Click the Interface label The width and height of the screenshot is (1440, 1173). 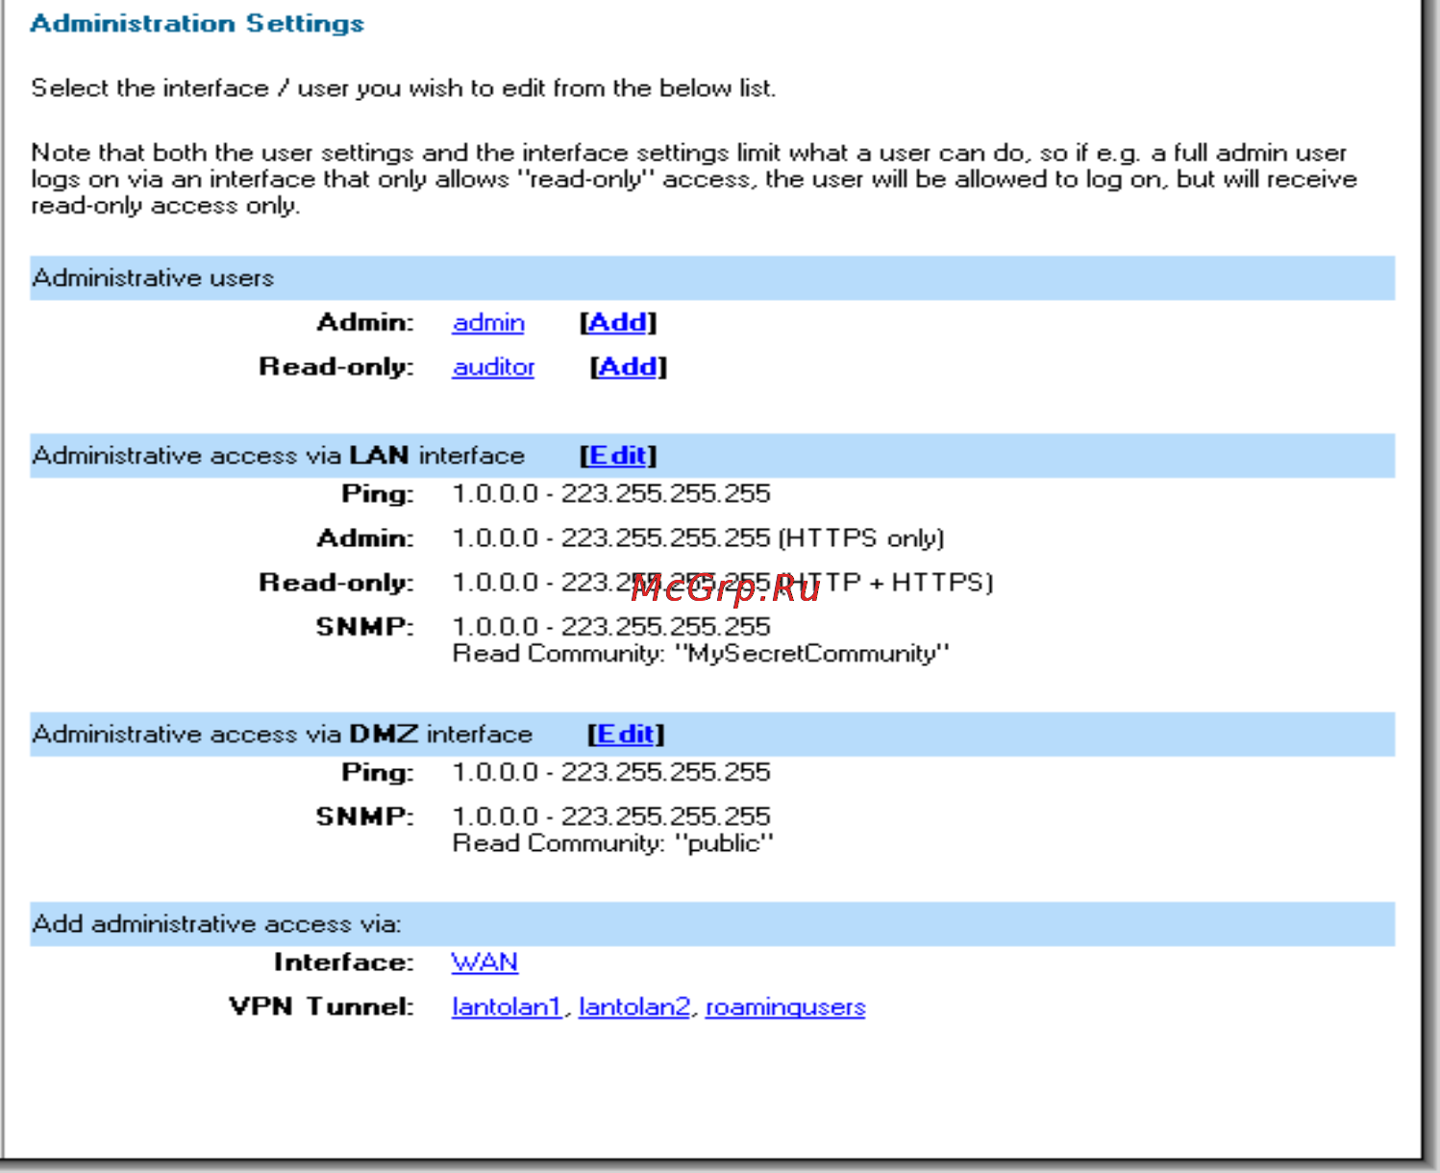point(344,962)
